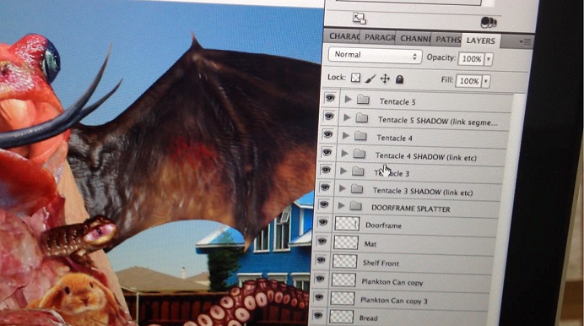Screen dimensions: 584x326
Task: Switch to the Character tab
Action: pyautogui.click(x=343, y=36)
